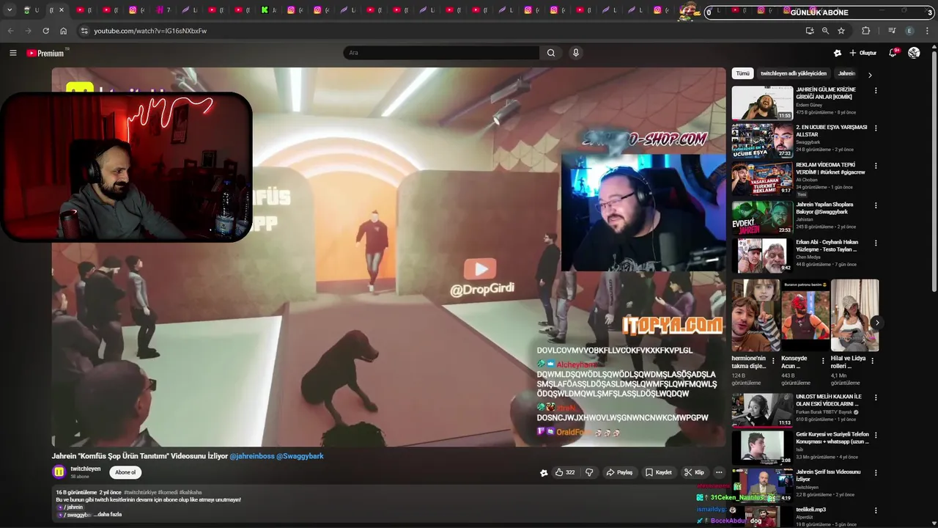938x528 pixels.
Task: Bookmark this page with the star
Action: pyautogui.click(x=841, y=31)
